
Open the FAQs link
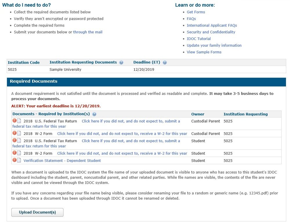click(x=191, y=19)
